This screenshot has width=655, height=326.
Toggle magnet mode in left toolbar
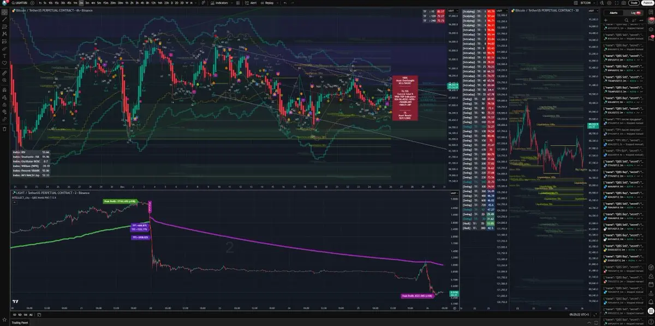pos(4,89)
